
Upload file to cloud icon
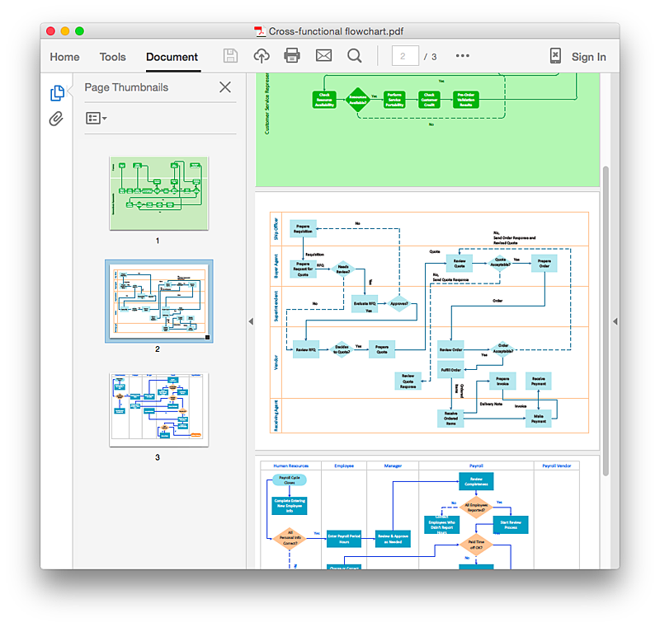(x=262, y=56)
